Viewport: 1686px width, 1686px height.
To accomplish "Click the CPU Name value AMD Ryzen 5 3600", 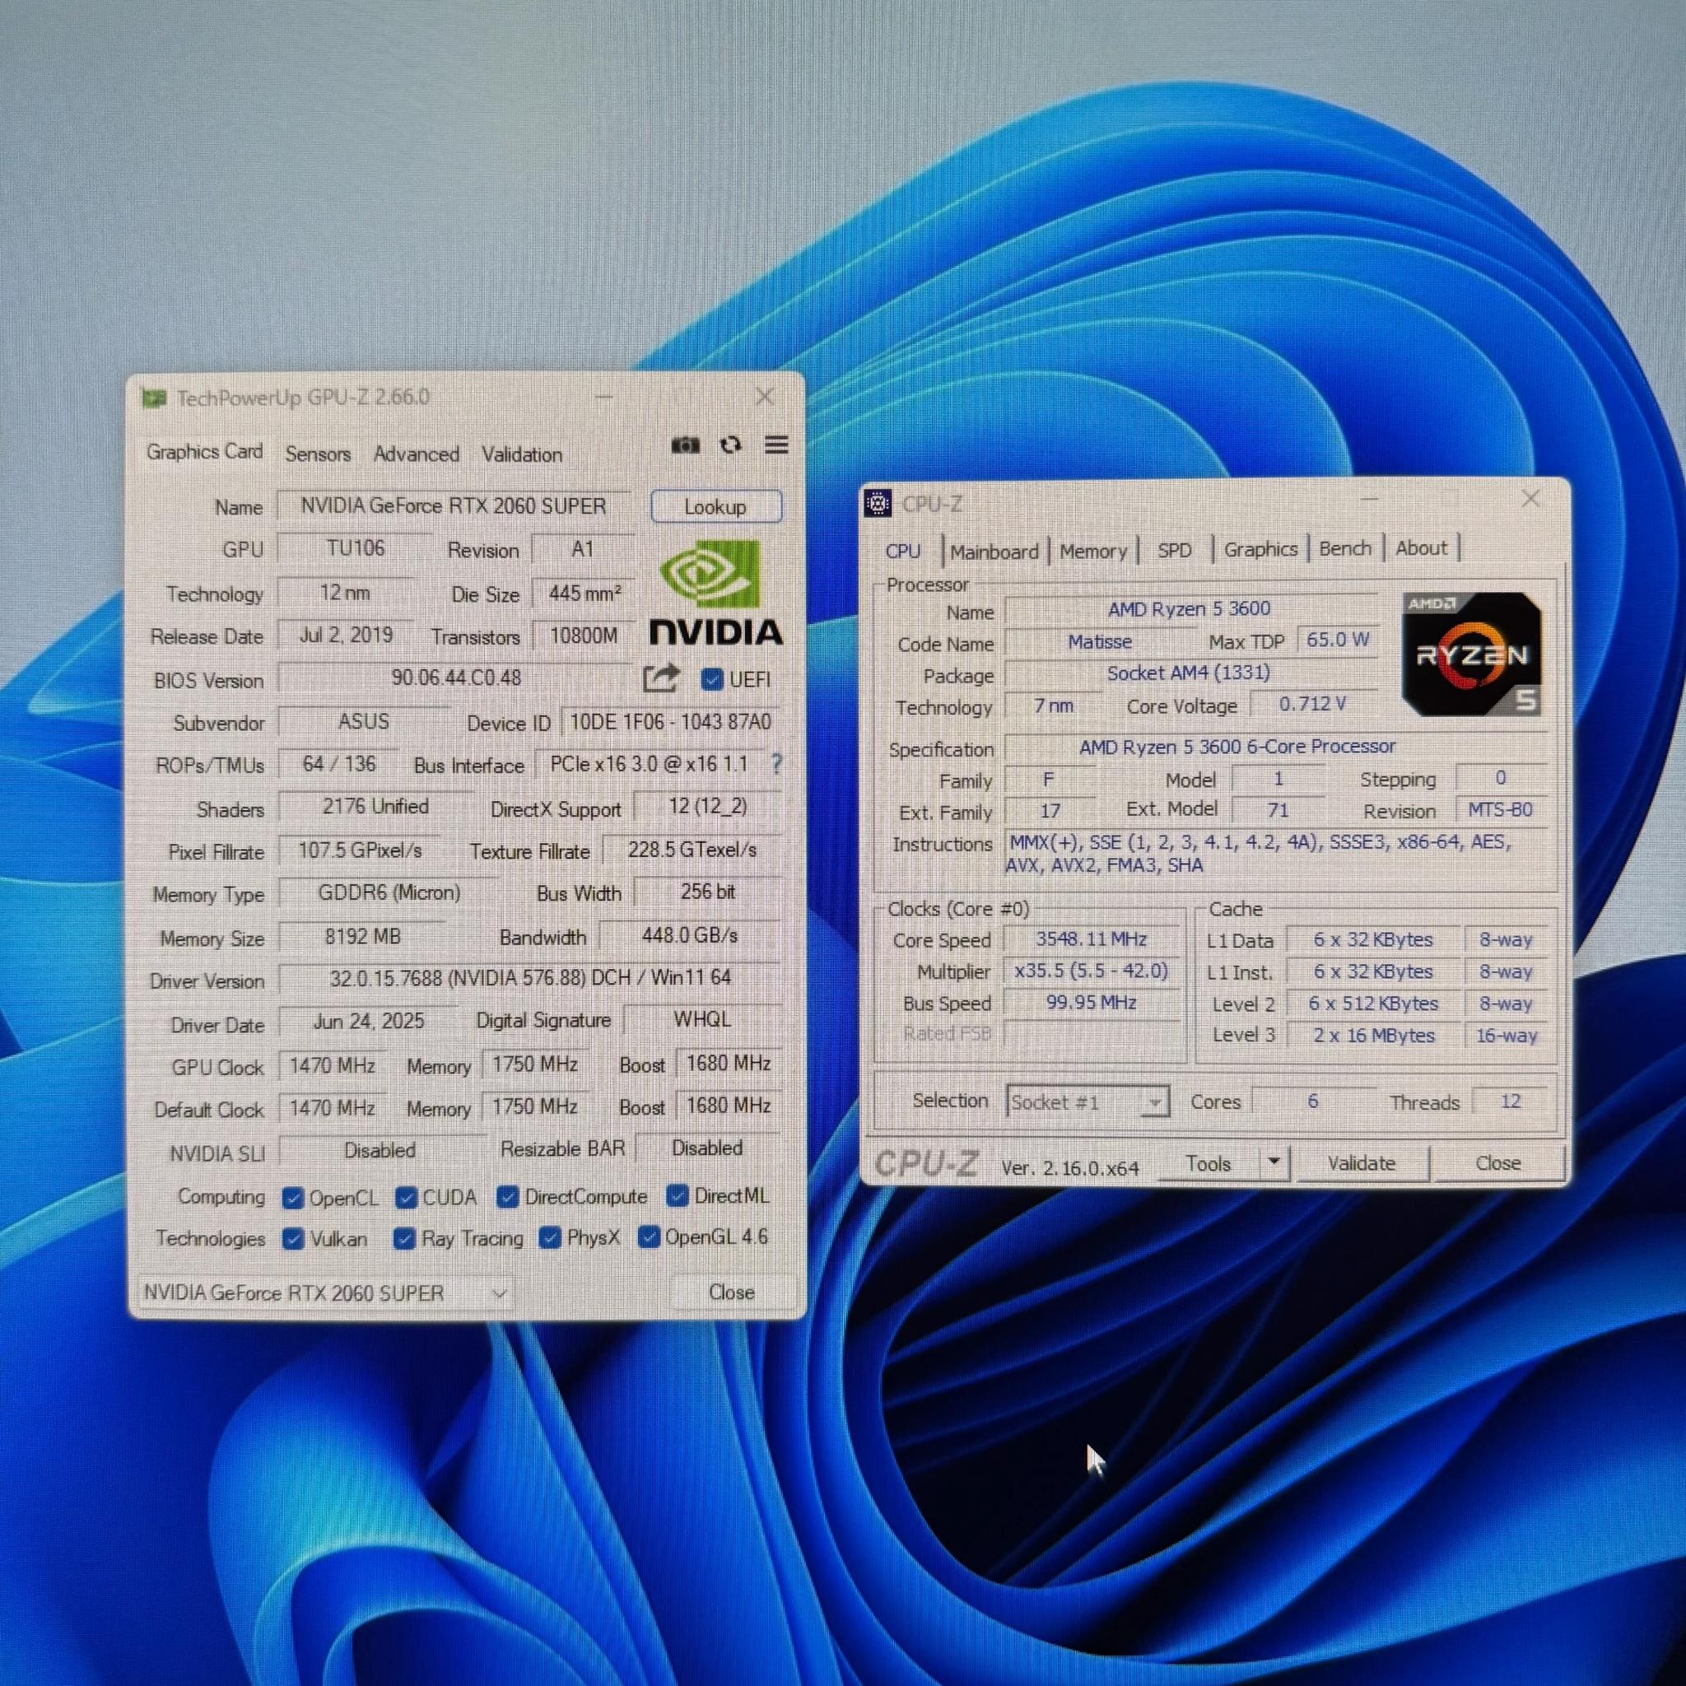I will click(x=1190, y=608).
